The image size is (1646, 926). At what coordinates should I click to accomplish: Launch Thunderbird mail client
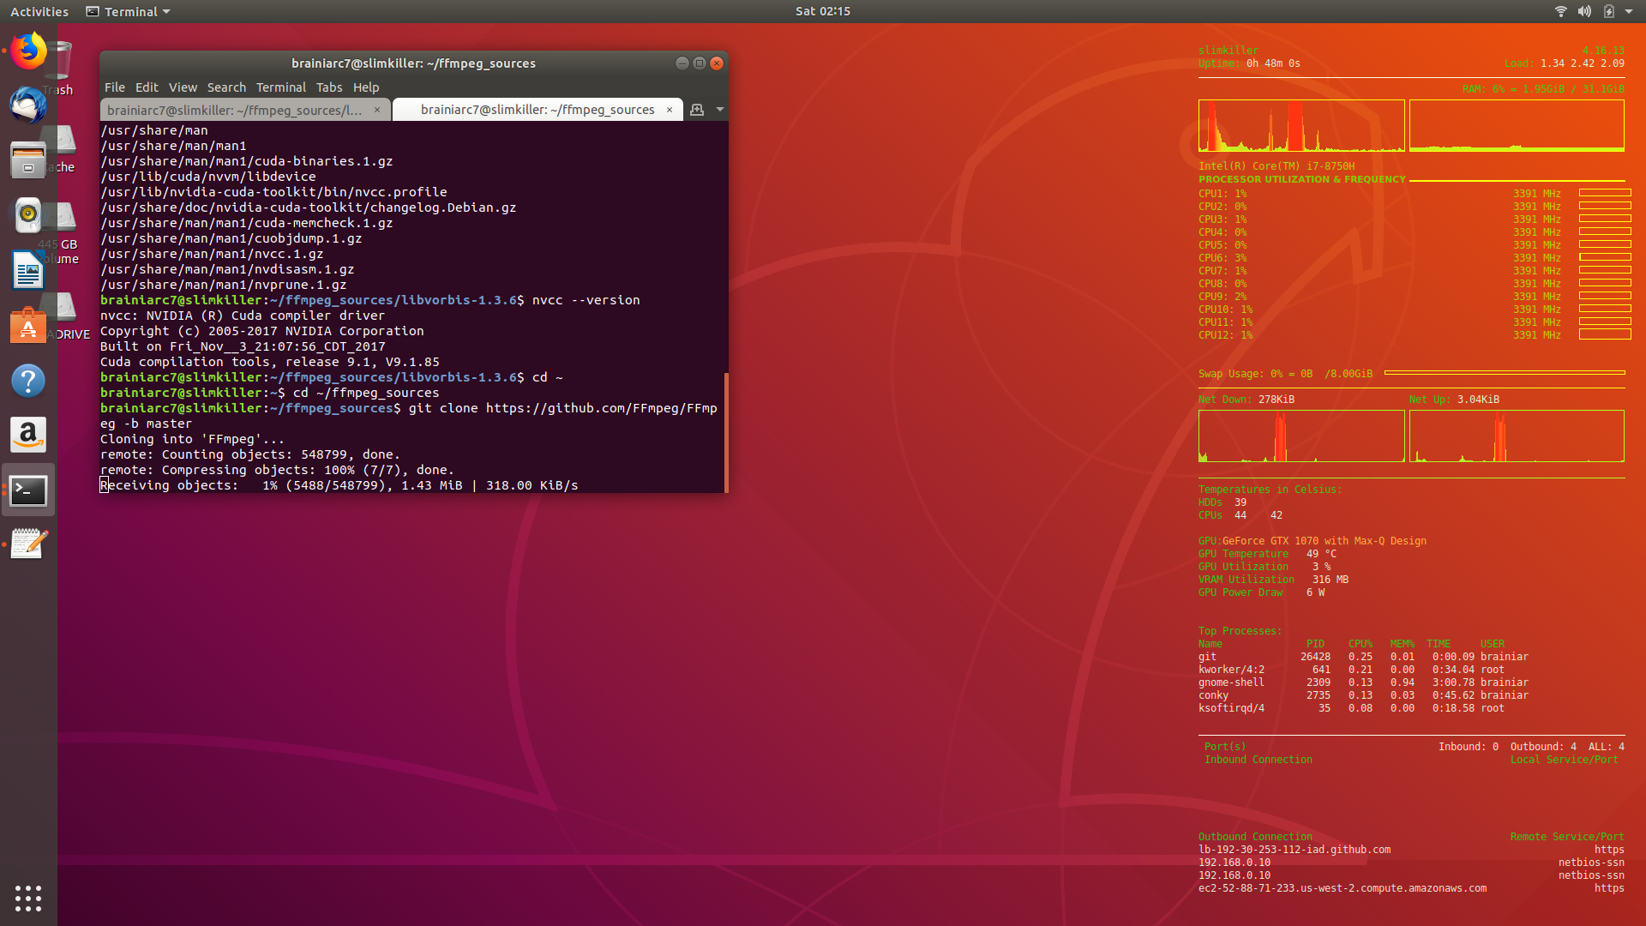click(x=28, y=105)
